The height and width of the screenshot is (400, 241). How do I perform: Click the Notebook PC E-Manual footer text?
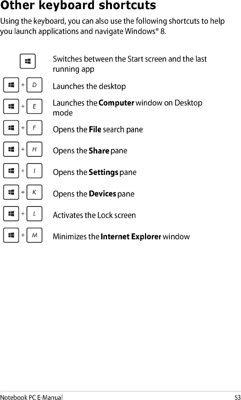(32, 397)
